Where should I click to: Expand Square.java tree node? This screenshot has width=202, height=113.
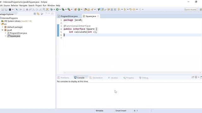click(x=5, y=36)
